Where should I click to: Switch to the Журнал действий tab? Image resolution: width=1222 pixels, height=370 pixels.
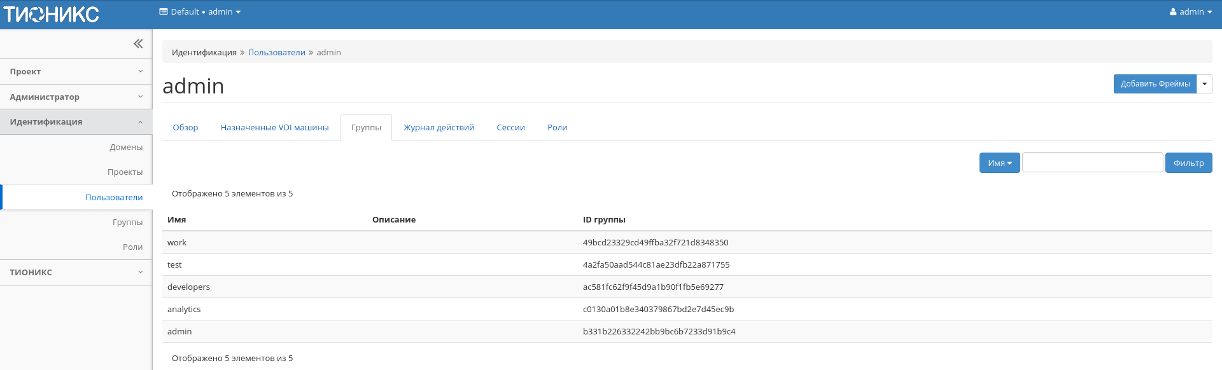439,128
